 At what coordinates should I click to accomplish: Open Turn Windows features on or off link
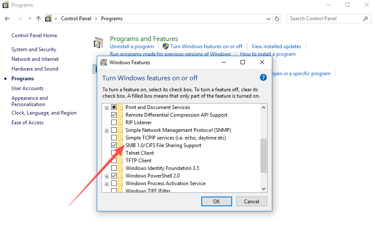click(206, 46)
